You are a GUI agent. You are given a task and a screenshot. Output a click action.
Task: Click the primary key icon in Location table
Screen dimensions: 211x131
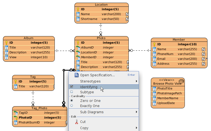pyautogui.click(x=78, y=9)
